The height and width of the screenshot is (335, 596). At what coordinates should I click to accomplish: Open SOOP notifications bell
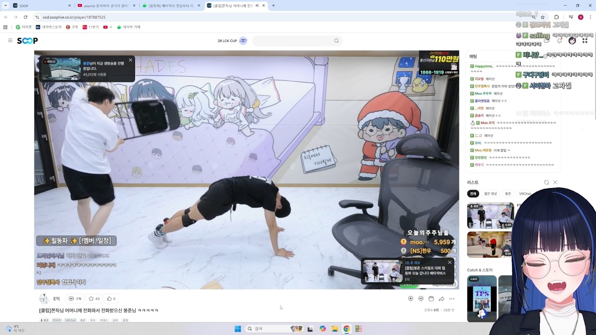560,40
